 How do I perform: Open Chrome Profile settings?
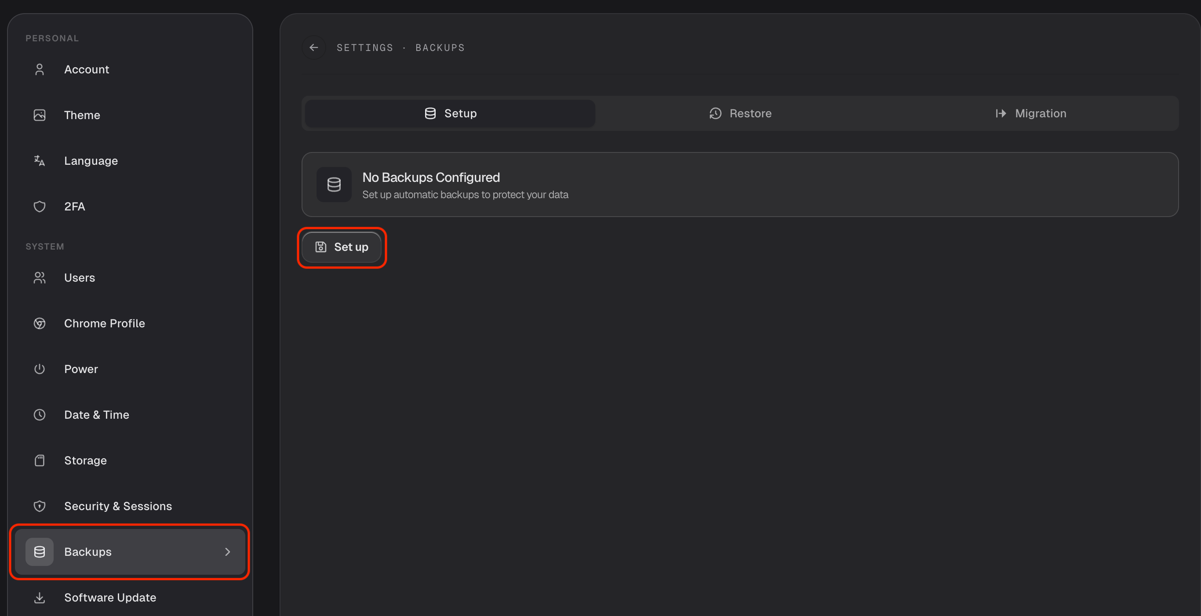coord(130,323)
